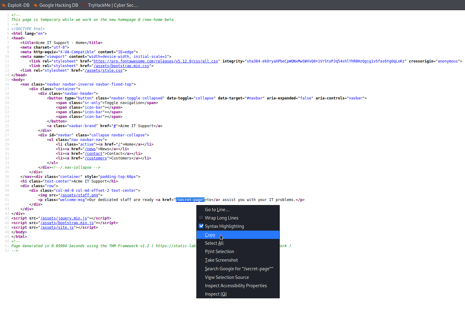Open the /assets/style.css link
Viewport: 465px width, 310px height.
coord(104,70)
